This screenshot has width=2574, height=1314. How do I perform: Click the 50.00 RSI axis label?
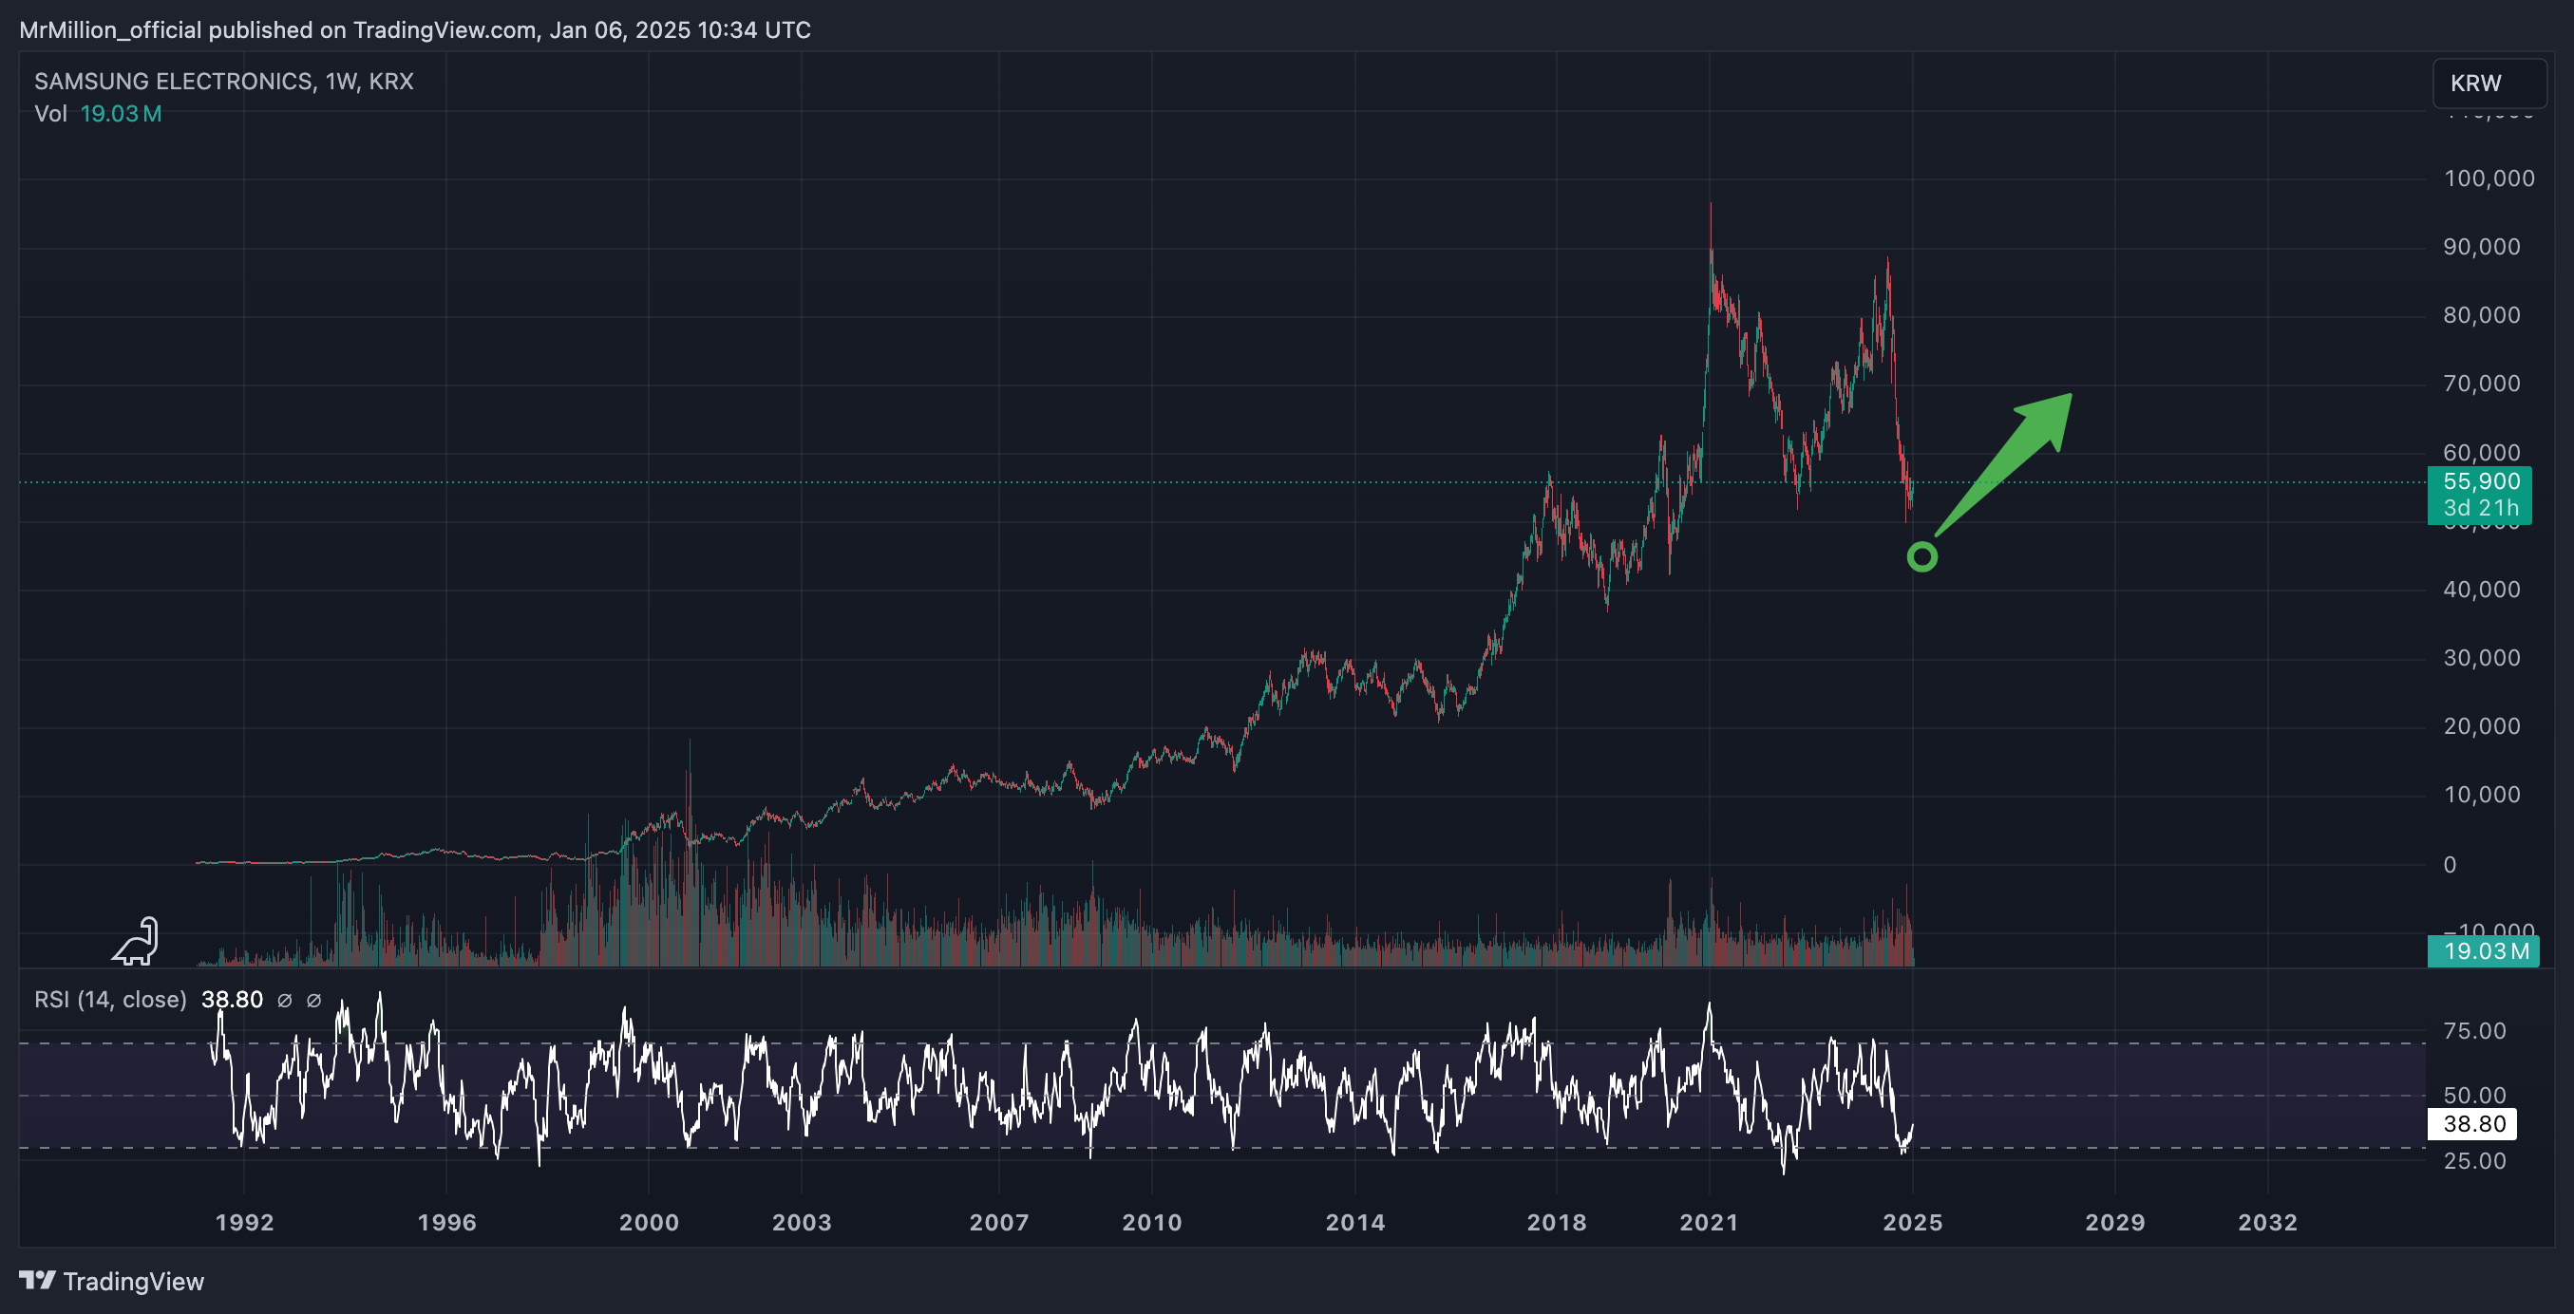[2475, 1096]
